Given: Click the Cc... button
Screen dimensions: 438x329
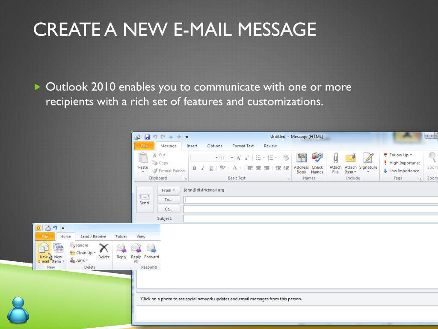Looking at the screenshot, I should [169, 209].
